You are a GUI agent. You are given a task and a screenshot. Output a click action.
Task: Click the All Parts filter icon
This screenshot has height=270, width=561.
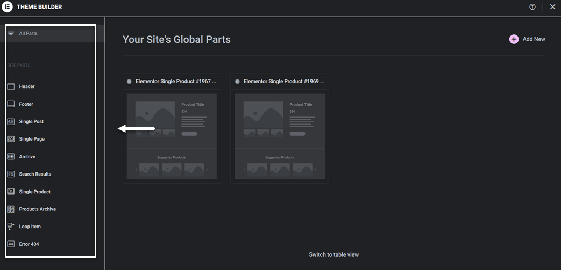pos(11,34)
